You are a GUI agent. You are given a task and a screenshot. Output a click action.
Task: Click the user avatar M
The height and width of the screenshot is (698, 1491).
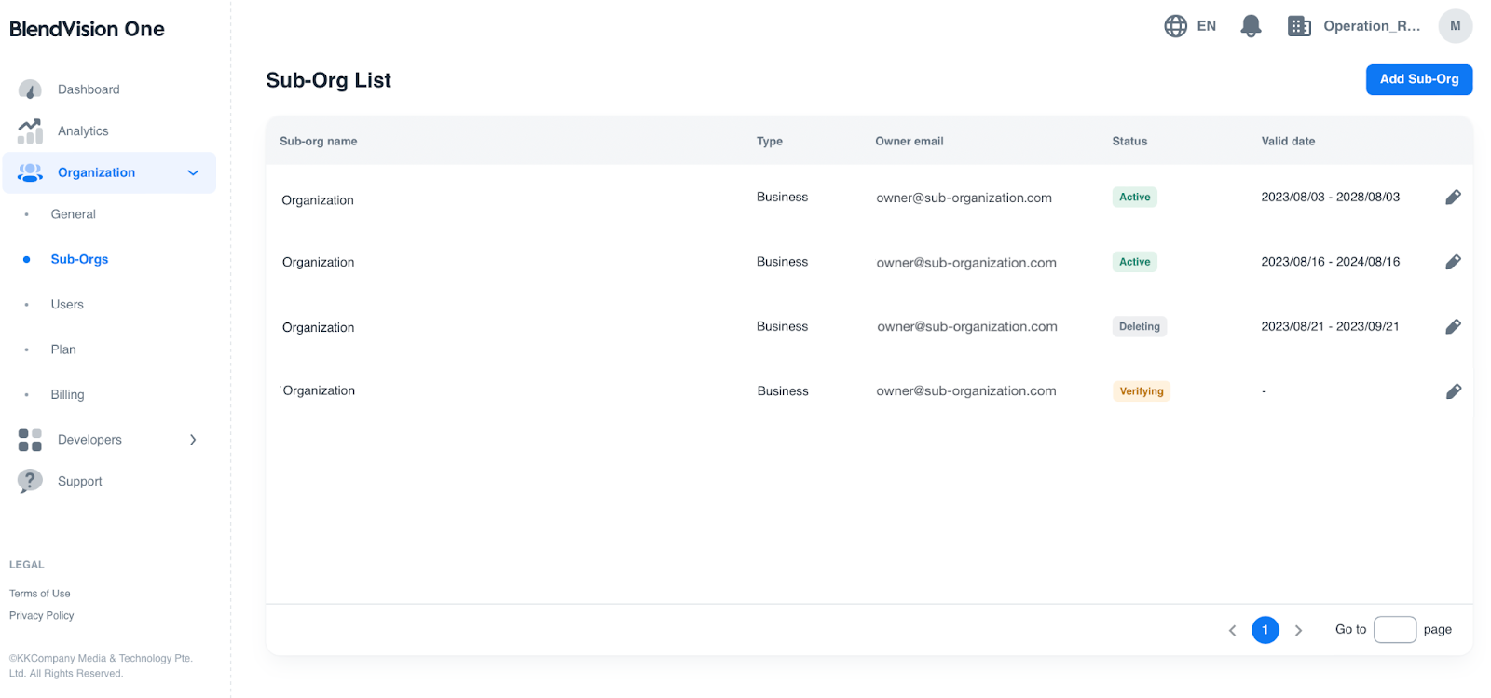[x=1455, y=26]
